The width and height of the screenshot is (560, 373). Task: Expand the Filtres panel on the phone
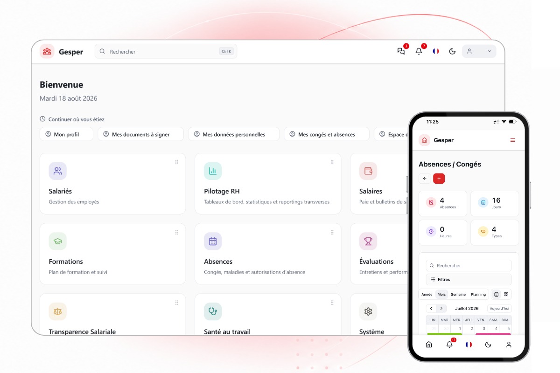click(x=469, y=279)
